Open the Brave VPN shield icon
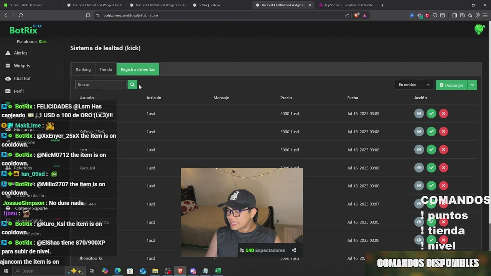Screen dimensions: 491x276 (478, 15)
